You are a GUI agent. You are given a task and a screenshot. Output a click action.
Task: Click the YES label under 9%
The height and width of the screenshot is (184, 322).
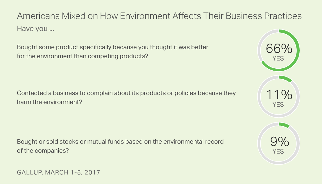(x=278, y=151)
